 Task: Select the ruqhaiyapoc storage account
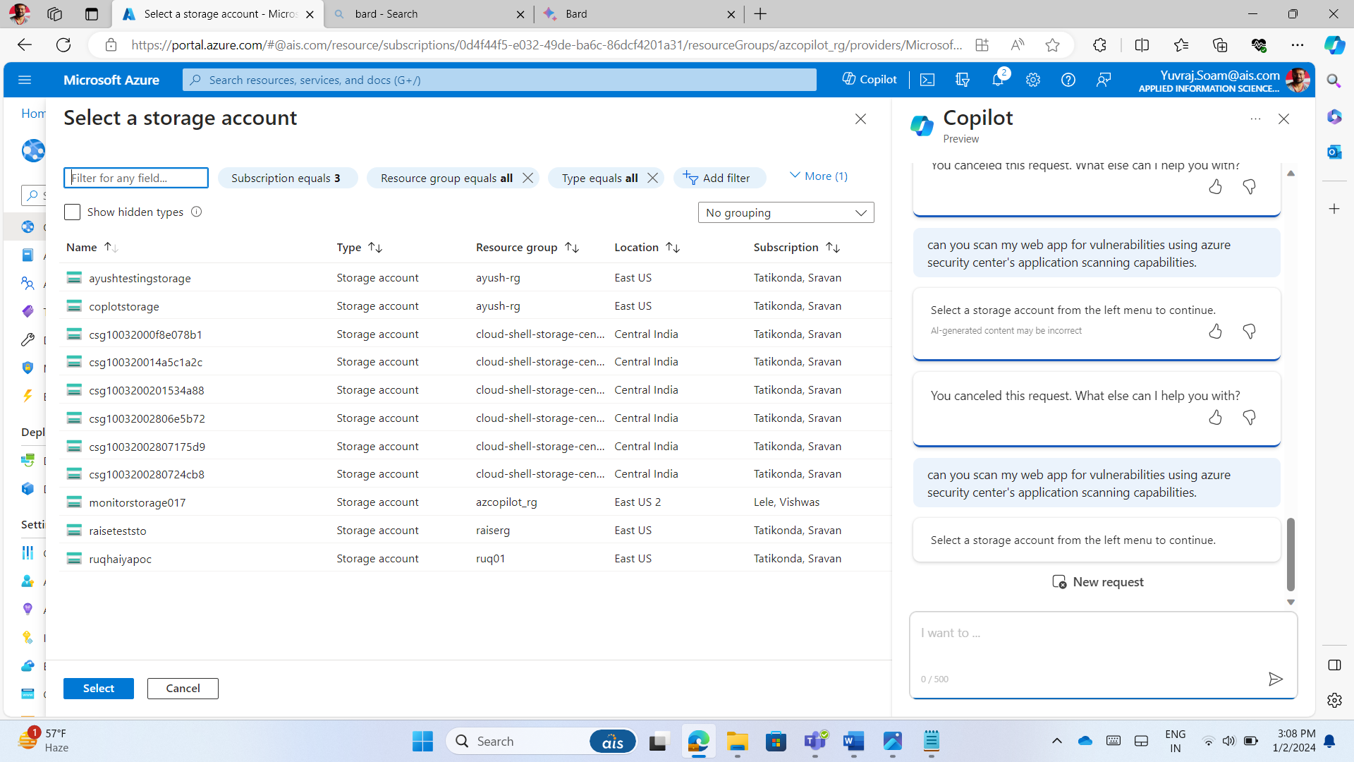click(x=475, y=559)
